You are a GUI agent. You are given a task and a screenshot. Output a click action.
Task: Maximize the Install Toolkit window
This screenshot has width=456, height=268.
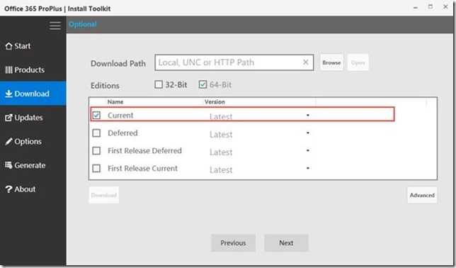(x=431, y=6)
